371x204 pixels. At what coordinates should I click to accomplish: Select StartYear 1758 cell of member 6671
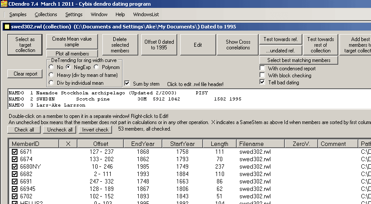click(182, 152)
